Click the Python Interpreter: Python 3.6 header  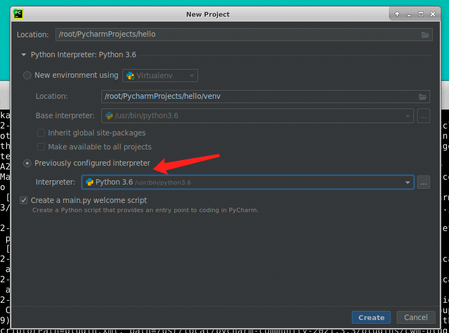pyautogui.click(x=83, y=55)
